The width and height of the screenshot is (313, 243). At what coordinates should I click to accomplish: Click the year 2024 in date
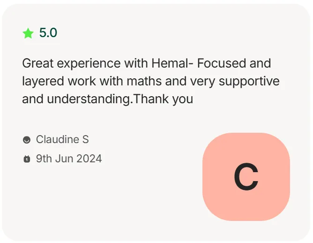tap(89, 159)
